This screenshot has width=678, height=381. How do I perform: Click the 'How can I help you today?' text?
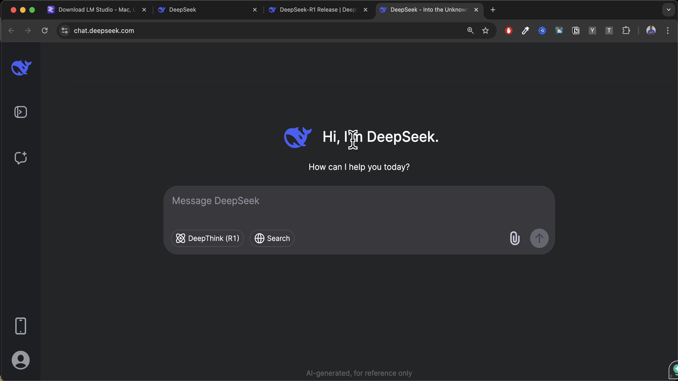click(359, 167)
